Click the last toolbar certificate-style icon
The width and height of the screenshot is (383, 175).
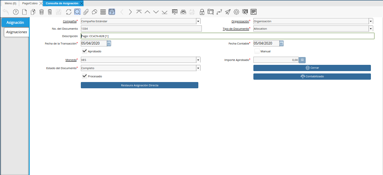tap(253, 12)
